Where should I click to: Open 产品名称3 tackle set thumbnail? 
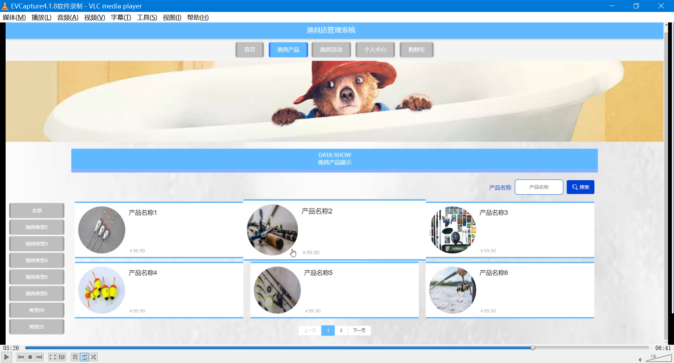(x=453, y=230)
